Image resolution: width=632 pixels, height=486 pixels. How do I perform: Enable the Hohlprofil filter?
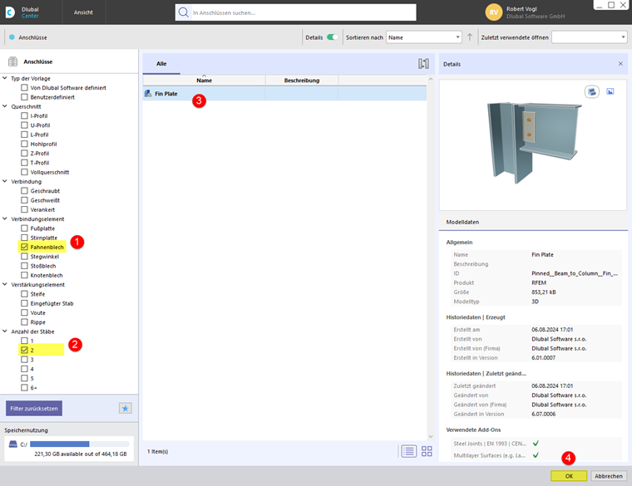point(24,144)
